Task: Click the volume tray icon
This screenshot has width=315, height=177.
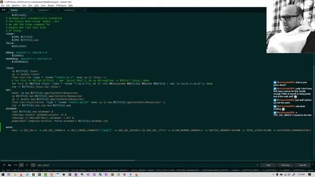Action: tap(289, 175)
